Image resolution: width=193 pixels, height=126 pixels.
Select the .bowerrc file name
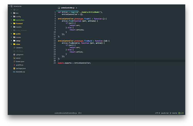click(19, 48)
